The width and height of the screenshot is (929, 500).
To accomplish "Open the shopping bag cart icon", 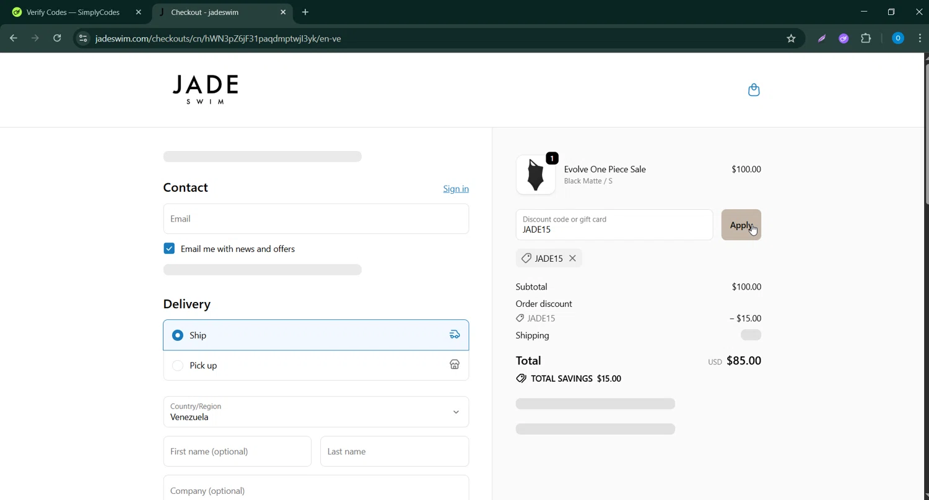I will coord(754,90).
